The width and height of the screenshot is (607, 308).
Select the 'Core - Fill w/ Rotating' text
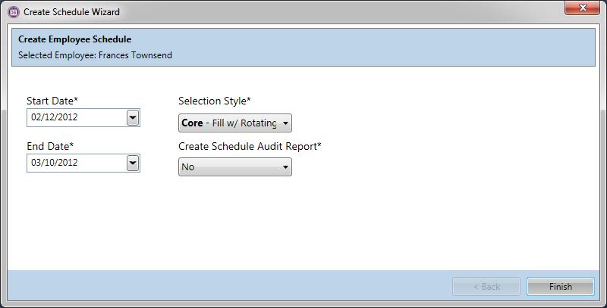pos(228,123)
